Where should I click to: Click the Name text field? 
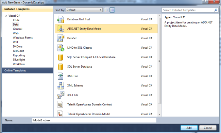point(94,120)
